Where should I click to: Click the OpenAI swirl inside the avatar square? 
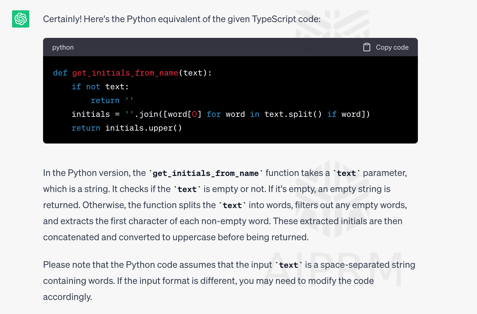pyautogui.click(x=20, y=19)
